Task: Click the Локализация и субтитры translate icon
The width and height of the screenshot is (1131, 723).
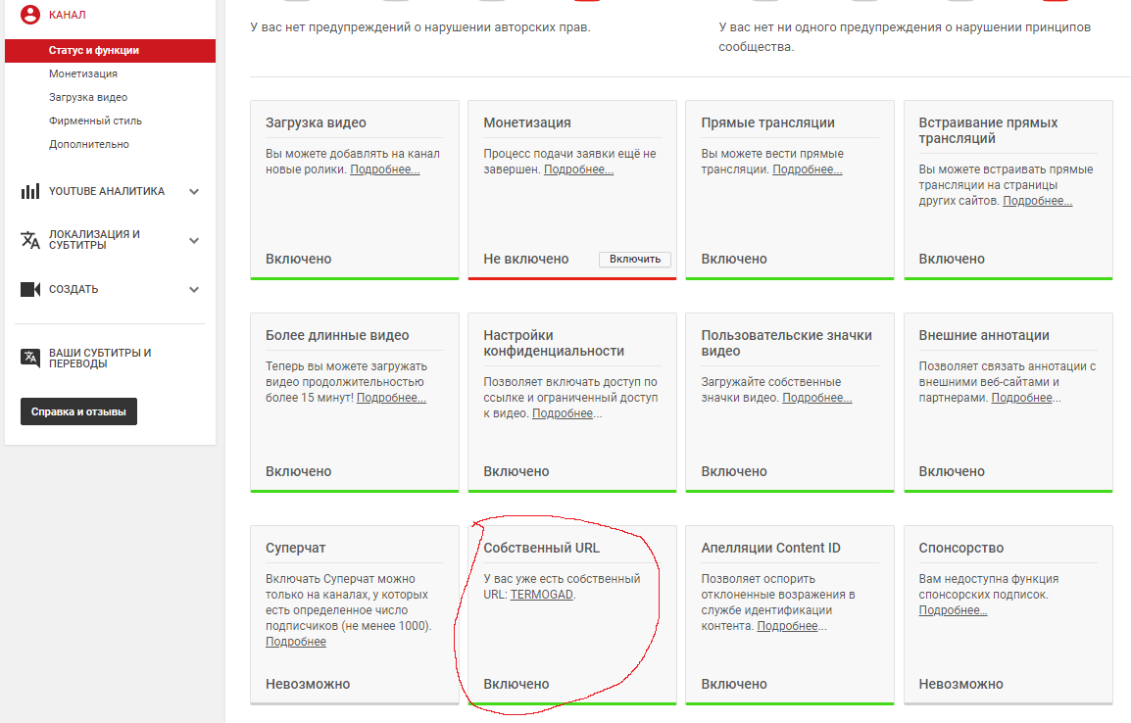Action: pyautogui.click(x=30, y=240)
